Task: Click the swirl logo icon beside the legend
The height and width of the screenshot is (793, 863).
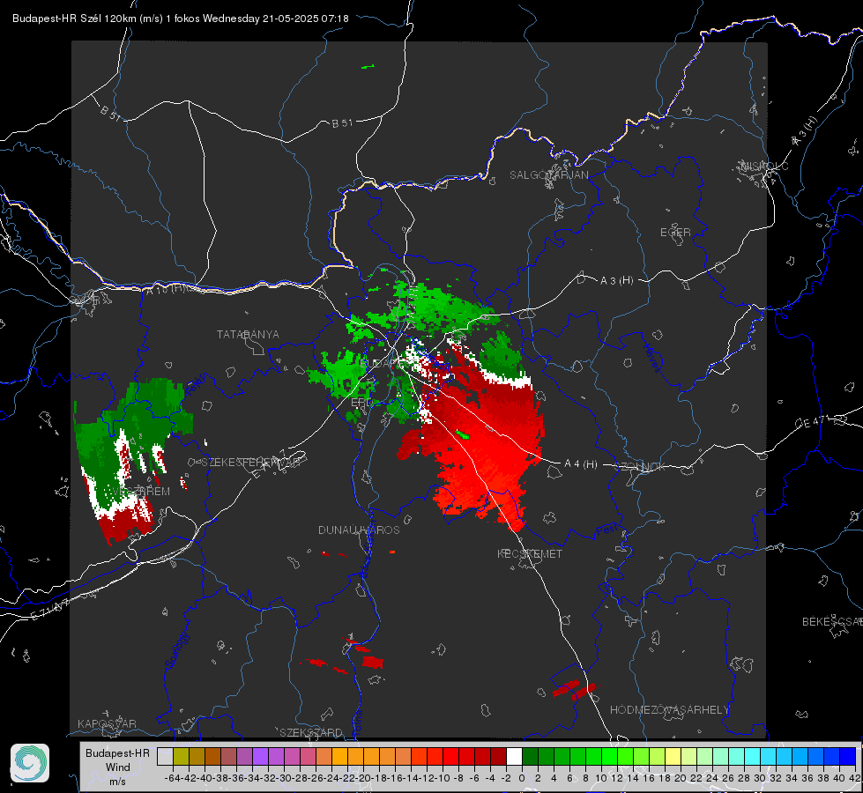Action: (x=30, y=763)
